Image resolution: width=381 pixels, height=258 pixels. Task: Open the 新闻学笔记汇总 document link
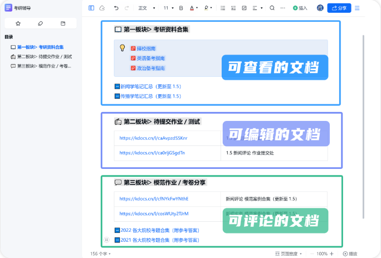[x=150, y=86]
